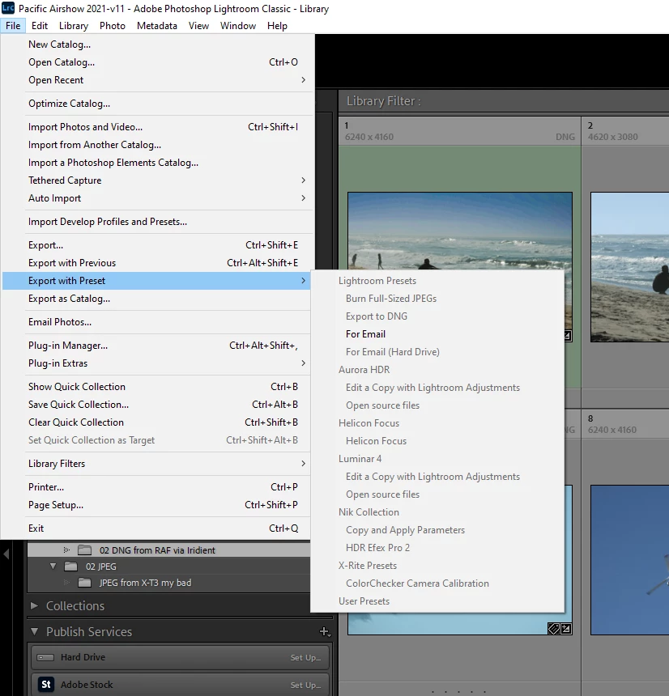Viewport: 669px width, 696px height.
Task: Open the Help menu
Action: (277, 26)
